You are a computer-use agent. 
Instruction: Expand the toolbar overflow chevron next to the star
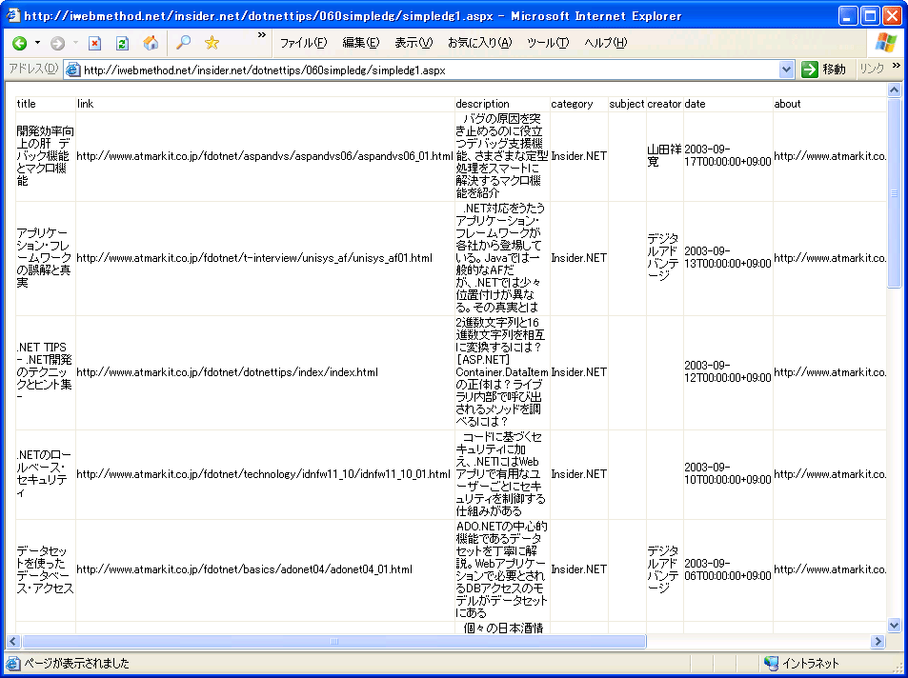(262, 34)
